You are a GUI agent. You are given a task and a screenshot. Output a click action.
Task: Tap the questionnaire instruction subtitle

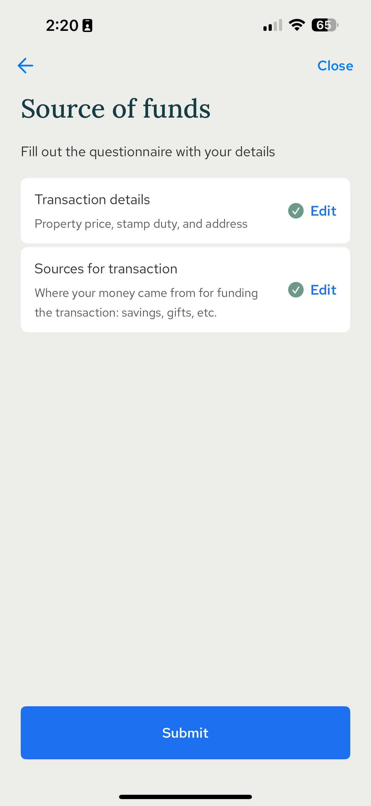(x=148, y=152)
